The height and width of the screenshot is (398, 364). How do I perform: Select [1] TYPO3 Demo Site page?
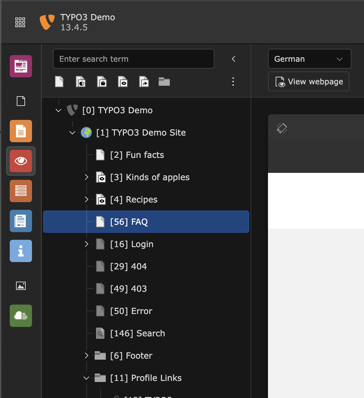click(x=141, y=133)
